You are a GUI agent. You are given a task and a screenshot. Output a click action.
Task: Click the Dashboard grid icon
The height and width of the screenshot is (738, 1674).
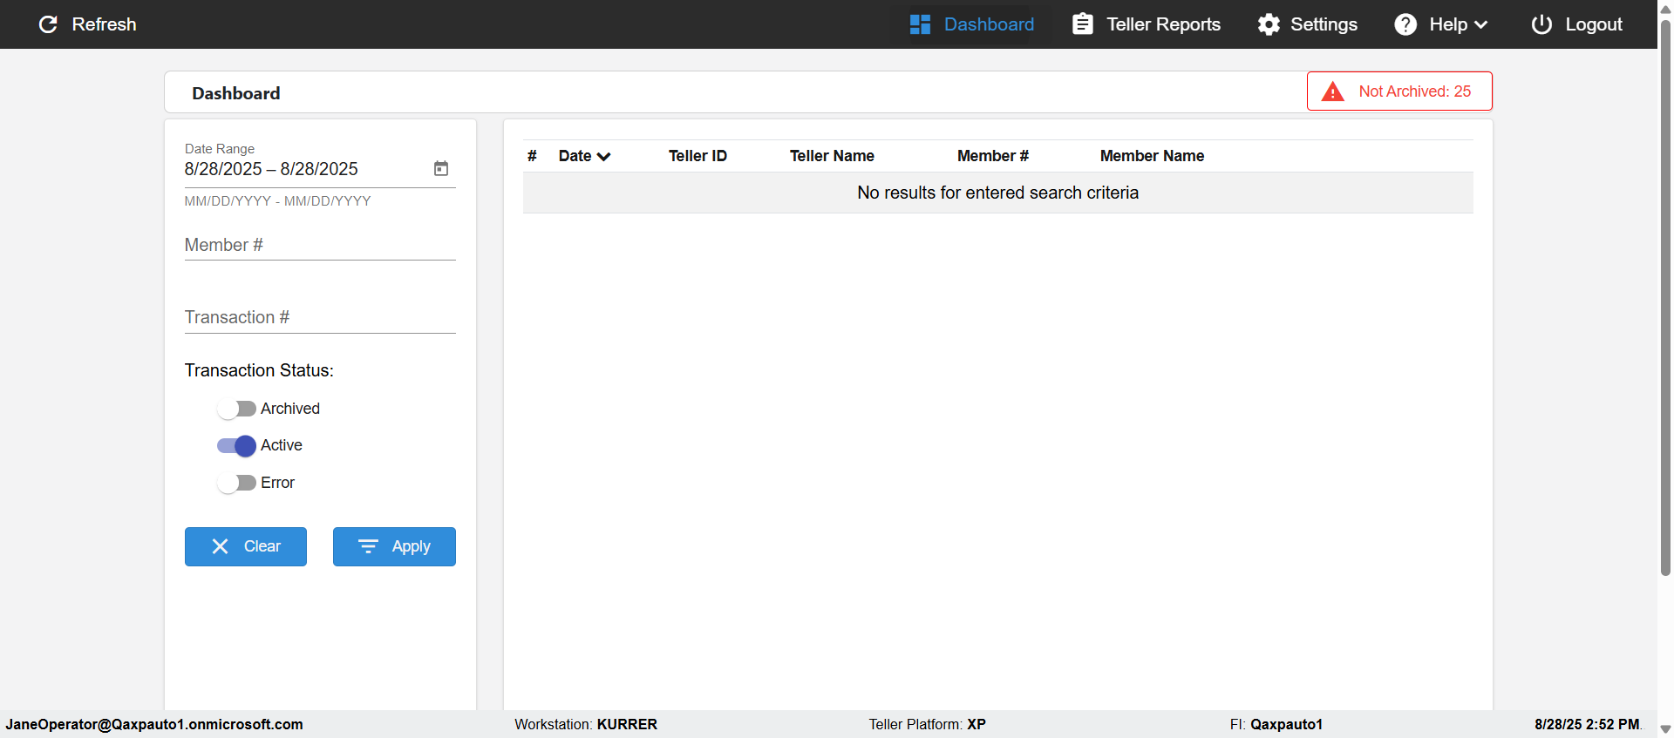point(920,24)
